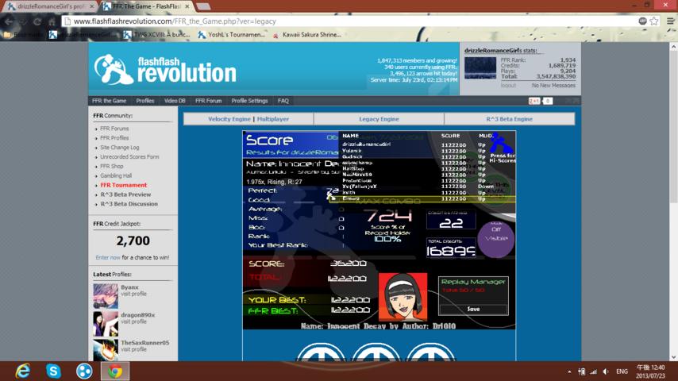Screen dimensions: 678x381
Task: Open the FFR Shop link
Action: 112,167
